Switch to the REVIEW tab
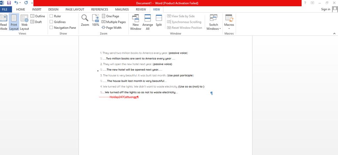This screenshot has width=338, height=155. coord(141,10)
